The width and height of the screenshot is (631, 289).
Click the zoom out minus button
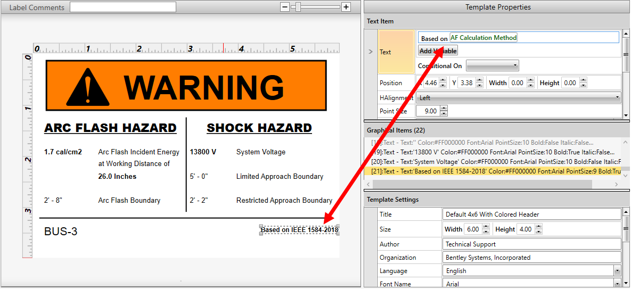coord(285,7)
